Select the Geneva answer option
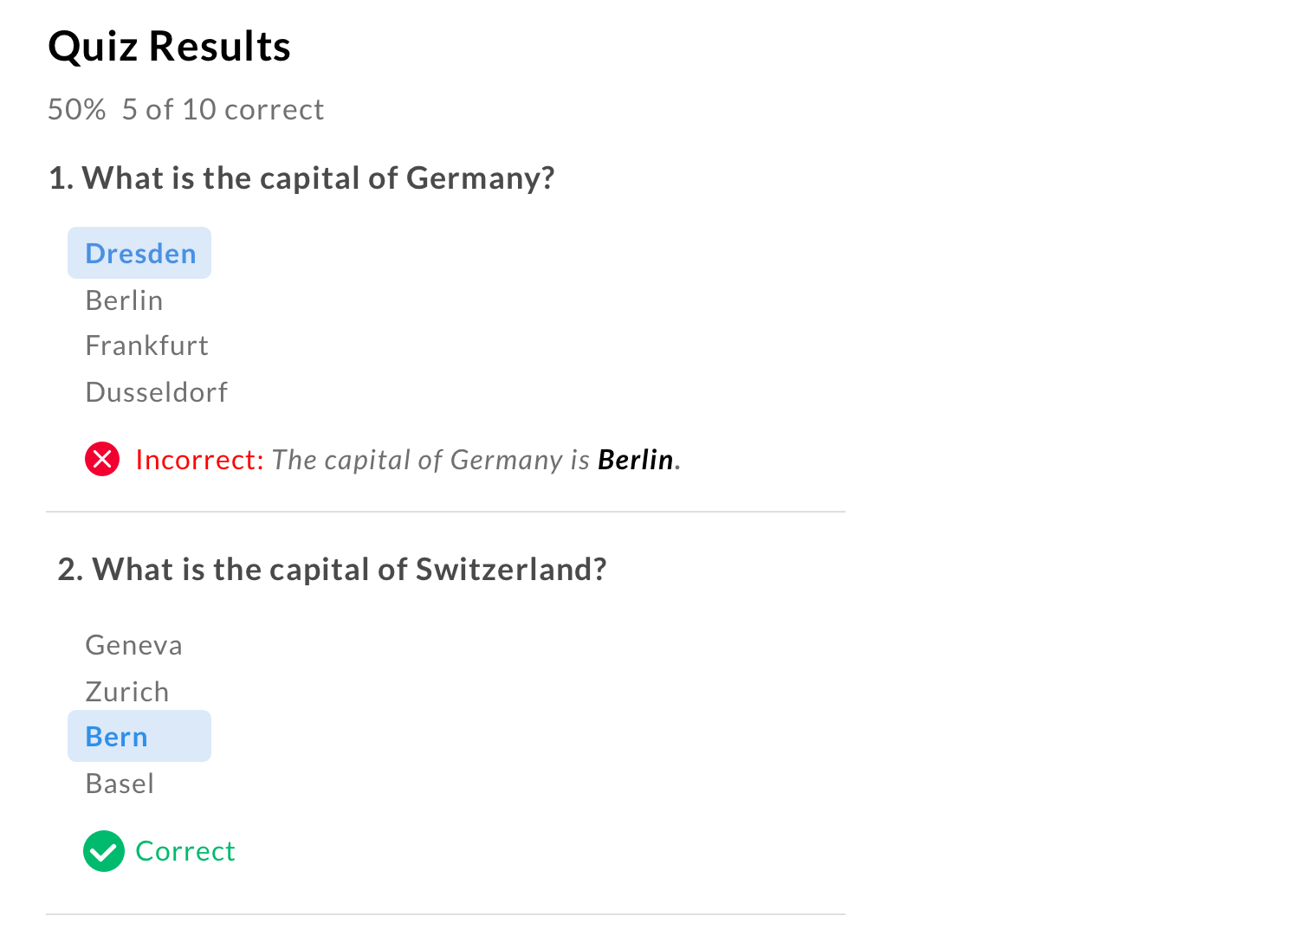 point(133,646)
